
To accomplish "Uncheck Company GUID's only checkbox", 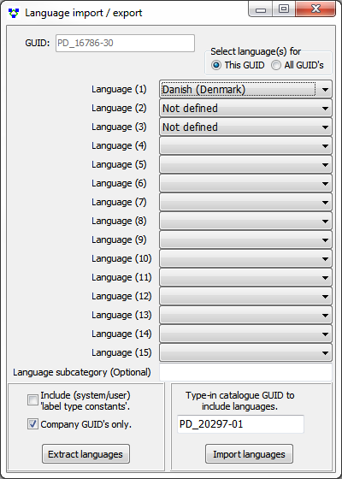I will [32, 424].
